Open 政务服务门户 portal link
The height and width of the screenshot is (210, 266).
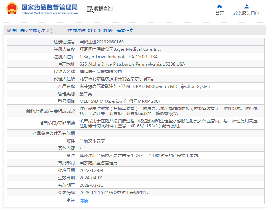246,13
